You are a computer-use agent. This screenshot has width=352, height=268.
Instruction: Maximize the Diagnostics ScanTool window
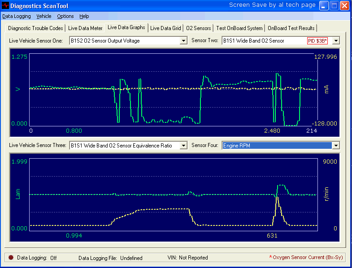(334, 6)
